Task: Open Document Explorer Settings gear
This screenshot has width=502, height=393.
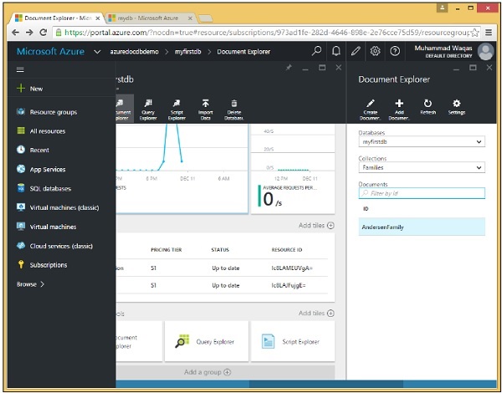Action: click(456, 106)
